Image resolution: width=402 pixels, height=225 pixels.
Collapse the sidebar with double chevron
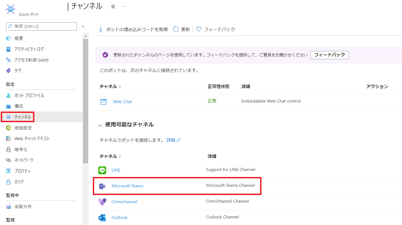pyautogui.click(x=83, y=26)
